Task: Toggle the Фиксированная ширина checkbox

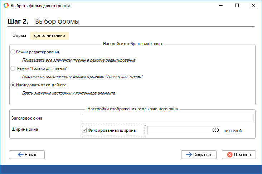Action: coord(84,130)
